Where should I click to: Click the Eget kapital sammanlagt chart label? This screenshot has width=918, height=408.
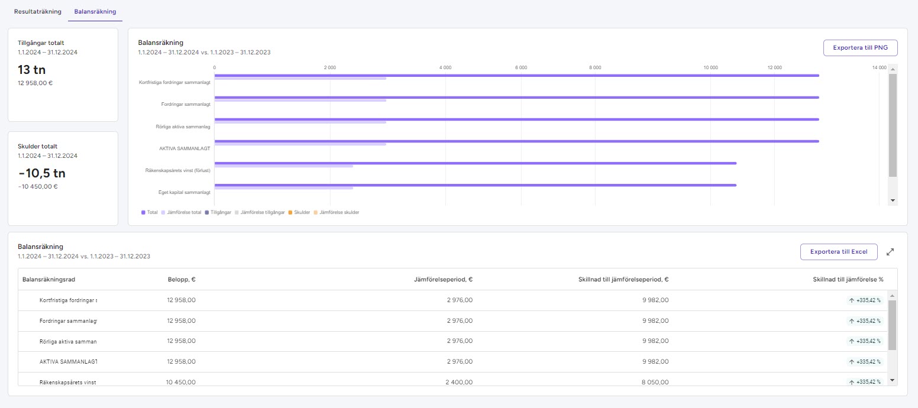click(185, 192)
